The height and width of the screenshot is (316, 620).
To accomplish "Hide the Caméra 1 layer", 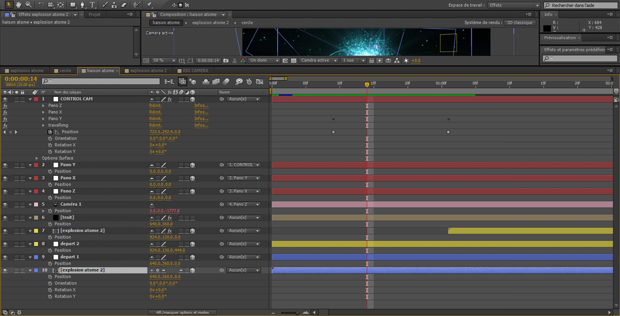I will pos(5,204).
